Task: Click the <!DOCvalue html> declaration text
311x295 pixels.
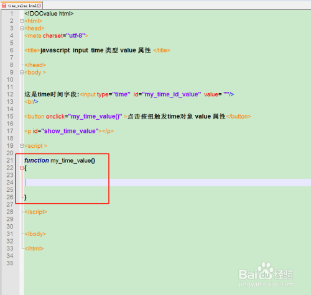Action: (x=49, y=14)
